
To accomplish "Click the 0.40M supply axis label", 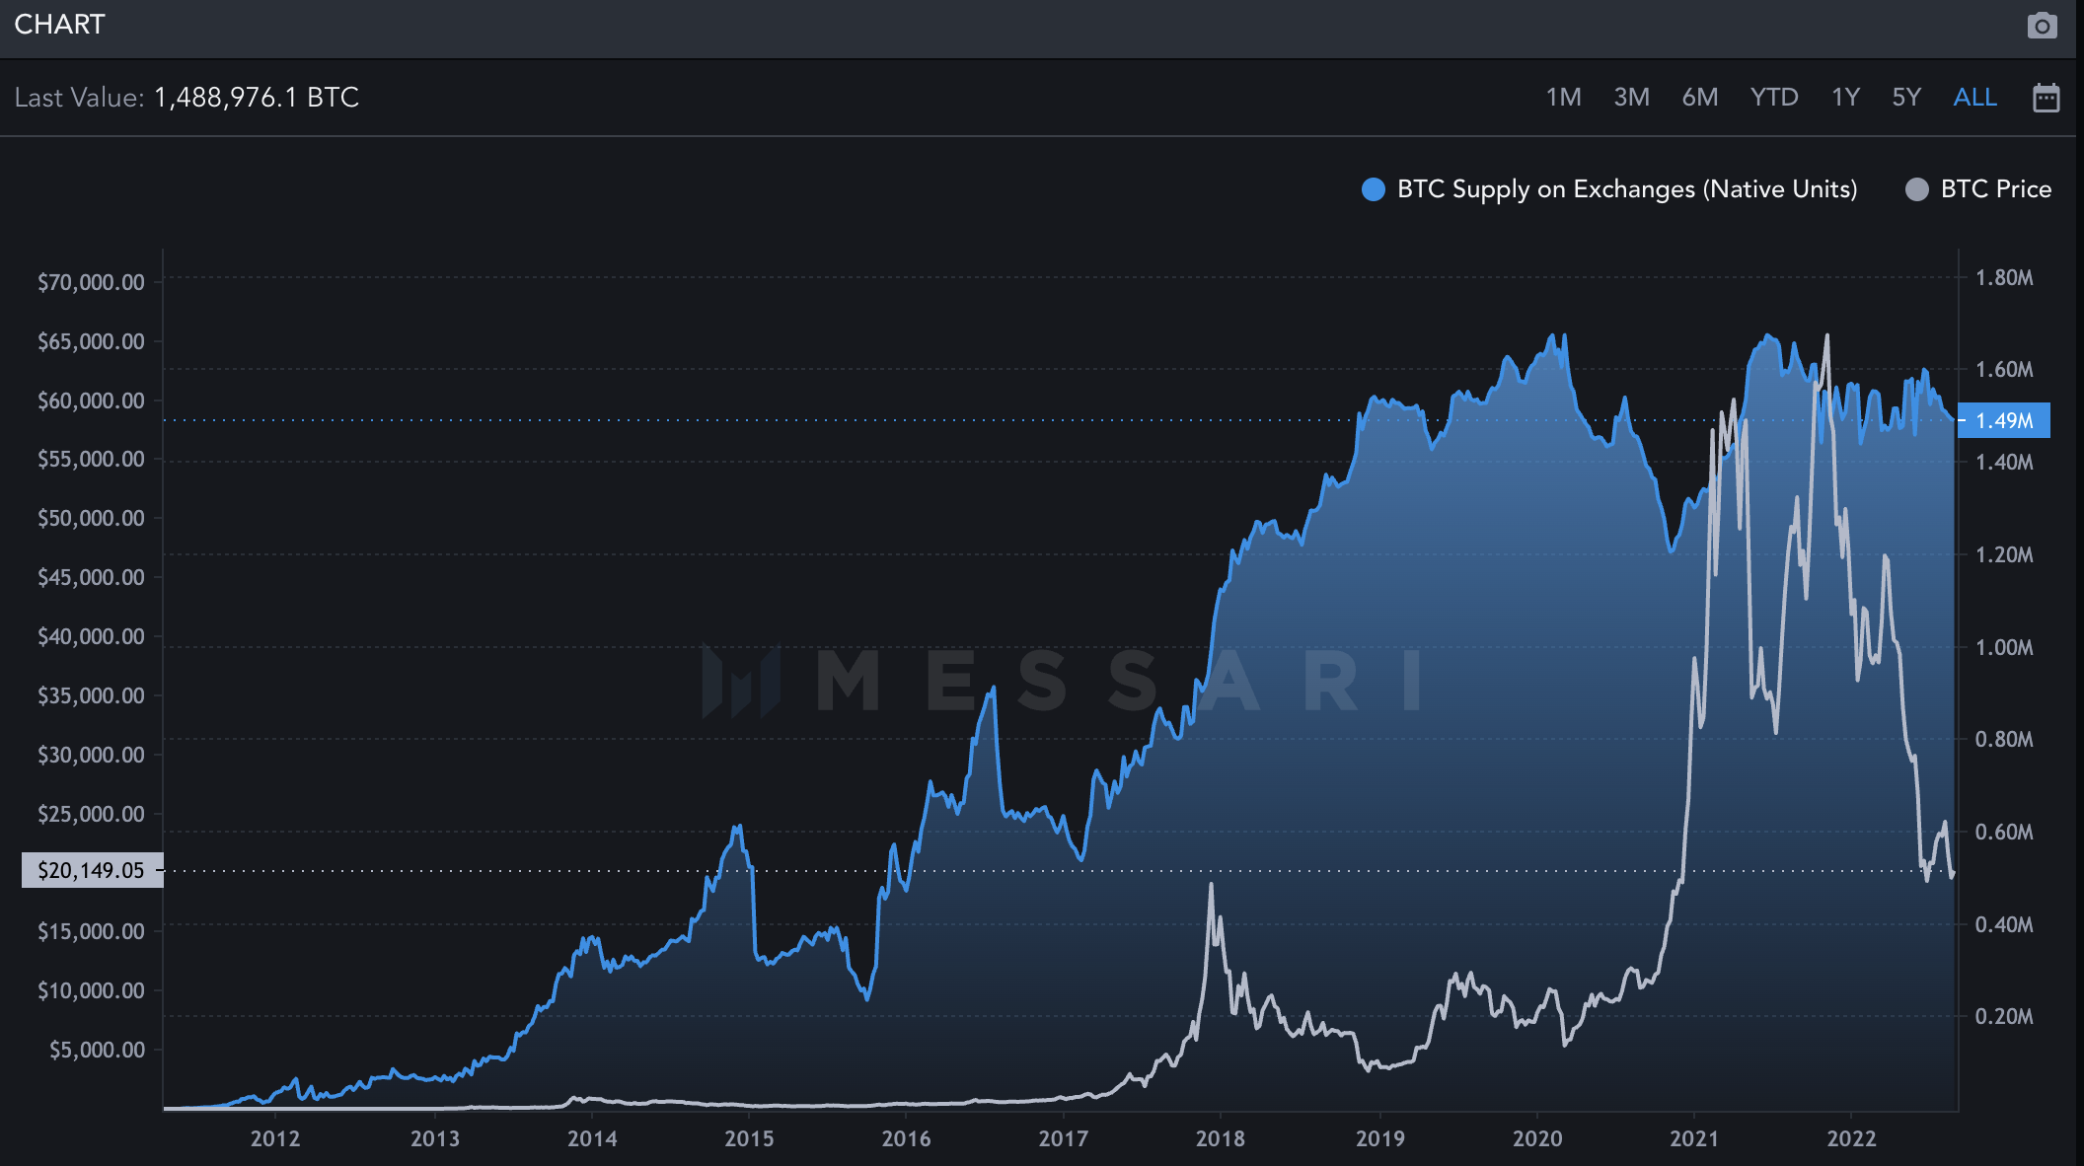I will [2004, 924].
